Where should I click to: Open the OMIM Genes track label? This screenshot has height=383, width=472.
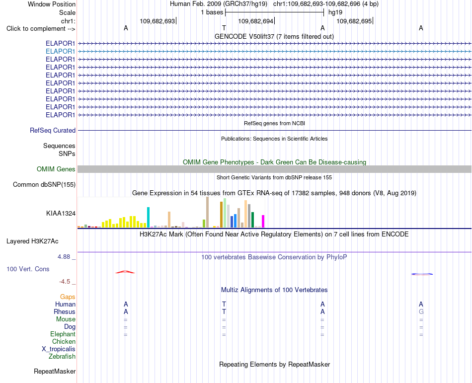[x=56, y=169]
